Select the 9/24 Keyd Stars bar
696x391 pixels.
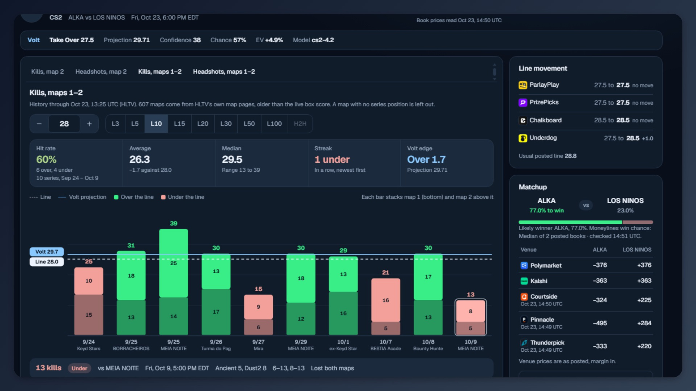pos(89,301)
